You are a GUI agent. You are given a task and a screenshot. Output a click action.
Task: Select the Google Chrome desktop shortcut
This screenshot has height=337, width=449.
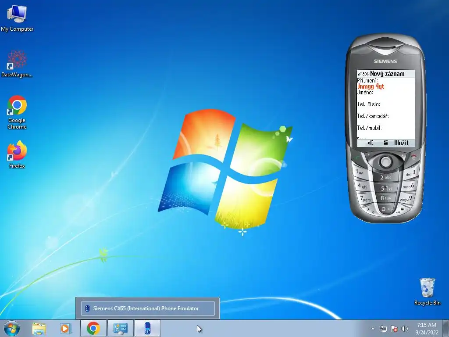tap(17, 112)
